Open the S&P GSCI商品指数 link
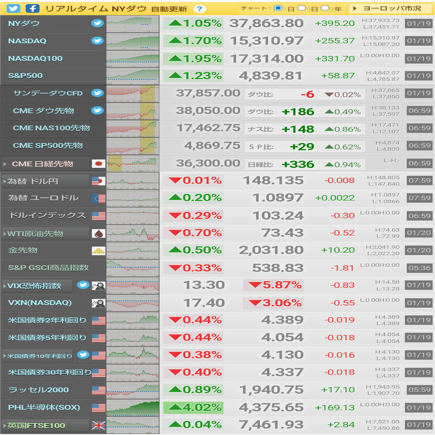The height and width of the screenshot is (435, 435). [48, 268]
